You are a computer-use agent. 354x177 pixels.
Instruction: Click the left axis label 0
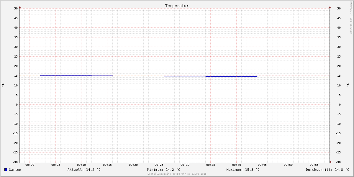tap(17, 104)
